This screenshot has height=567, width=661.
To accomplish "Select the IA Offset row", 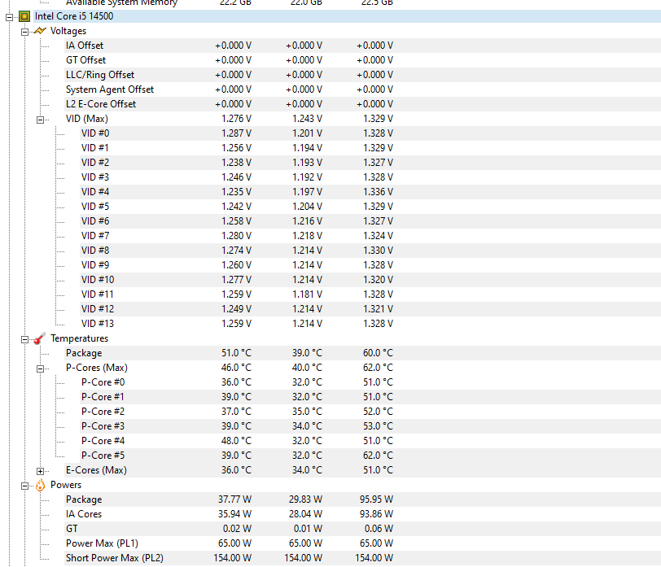I will click(362, 46).
